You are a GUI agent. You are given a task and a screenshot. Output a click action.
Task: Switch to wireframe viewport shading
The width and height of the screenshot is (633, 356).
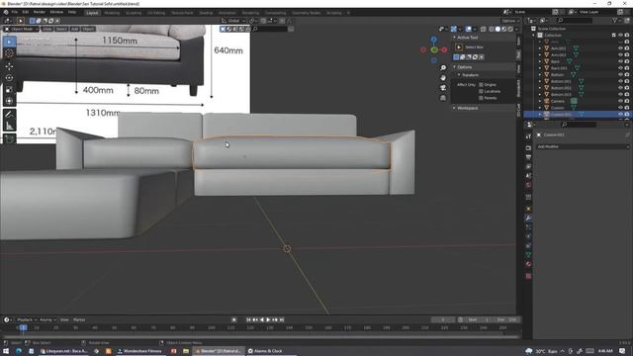click(492, 29)
